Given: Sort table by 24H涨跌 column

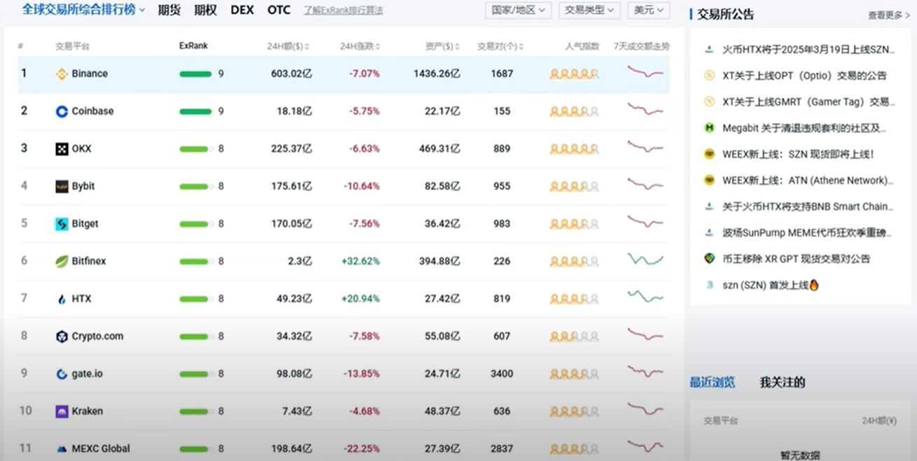Looking at the screenshot, I should click(x=360, y=47).
